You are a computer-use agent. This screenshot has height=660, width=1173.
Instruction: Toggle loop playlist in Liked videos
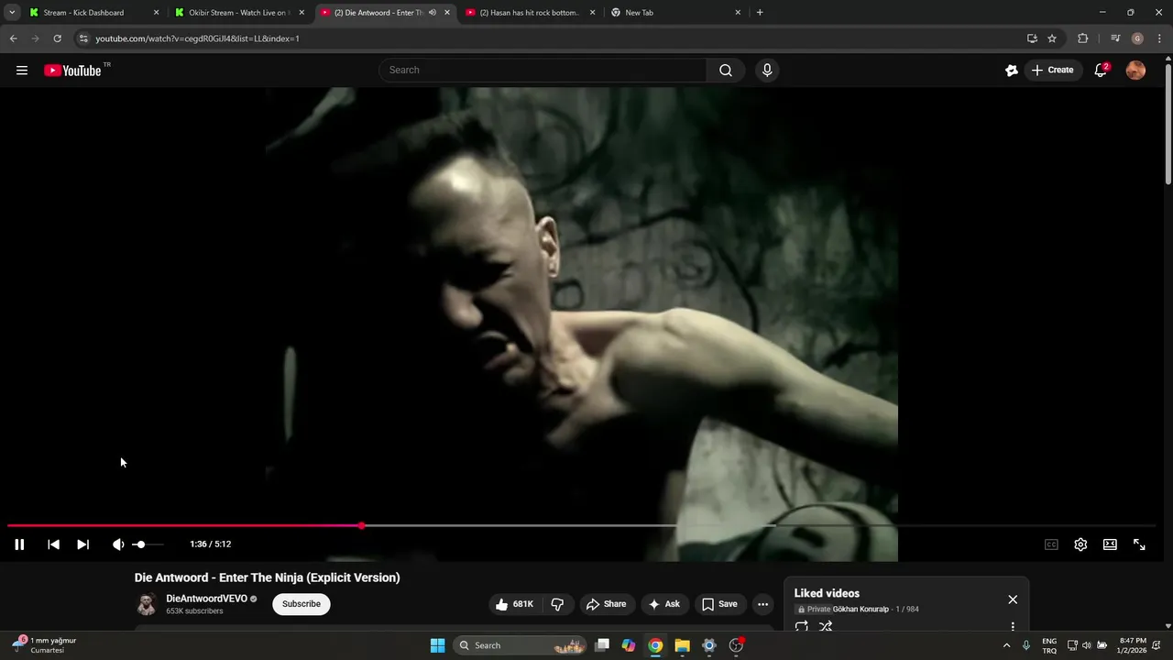coord(802,627)
